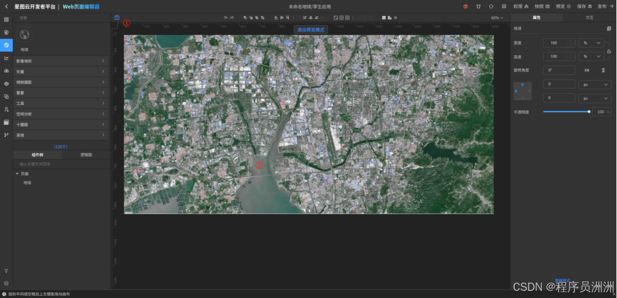Open the database icon at sidebar bottom
Image resolution: width=617 pixels, height=298 pixels.
click(7, 283)
